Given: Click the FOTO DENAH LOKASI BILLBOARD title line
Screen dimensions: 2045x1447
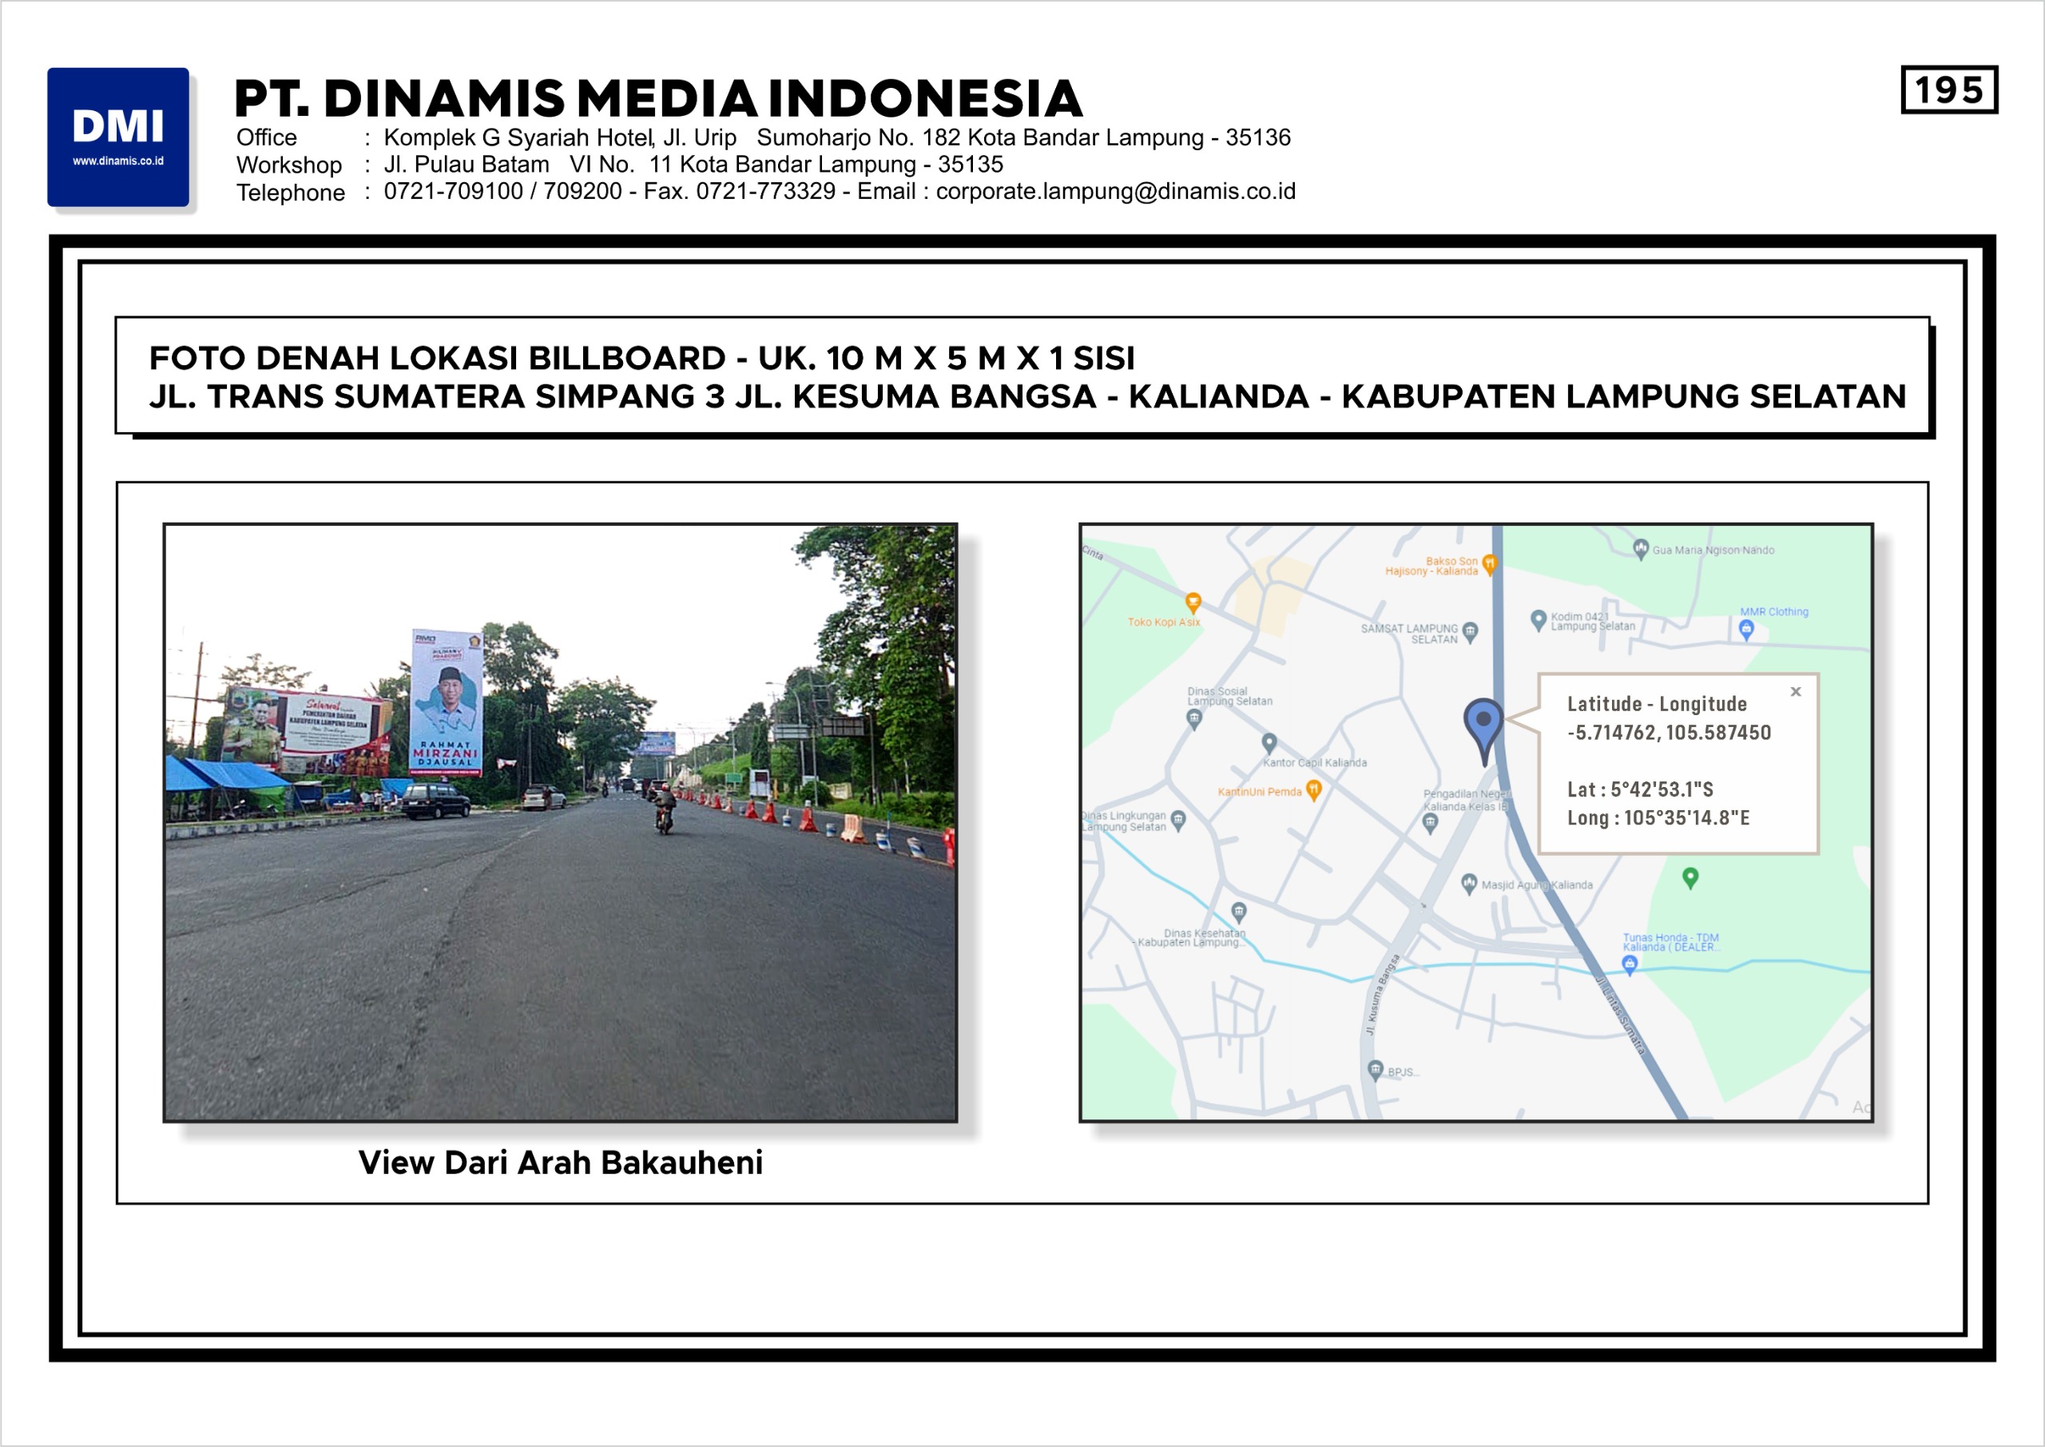Looking at the screenshot, I should click(x=642, y=358).
